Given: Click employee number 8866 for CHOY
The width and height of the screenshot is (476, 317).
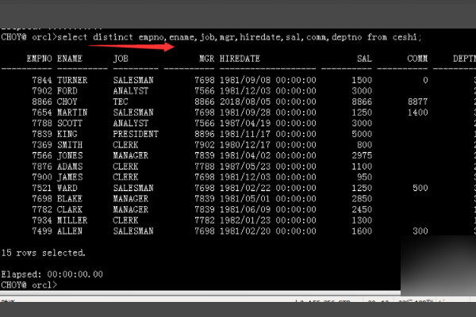Looking at the screenshot, I should [x=42, y=102].
